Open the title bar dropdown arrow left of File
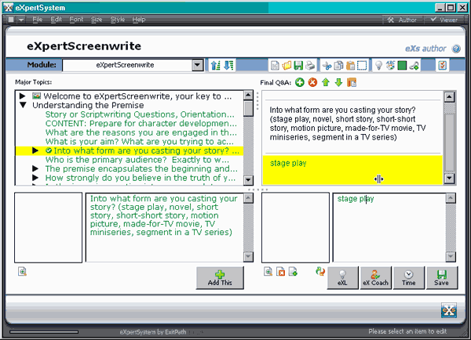The width and height of the screenshot is (471, 340). click(21, 20)
